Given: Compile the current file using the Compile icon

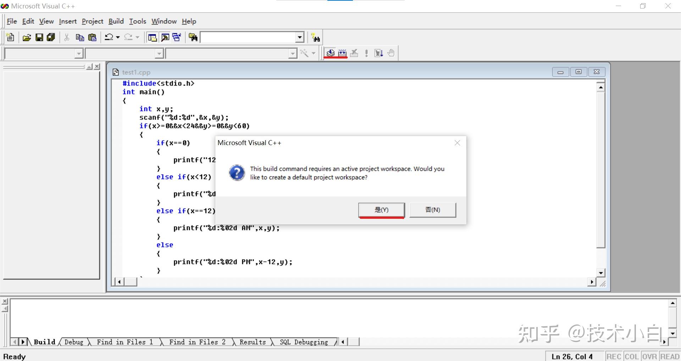Looking at the screenshot, I should 330,53.
